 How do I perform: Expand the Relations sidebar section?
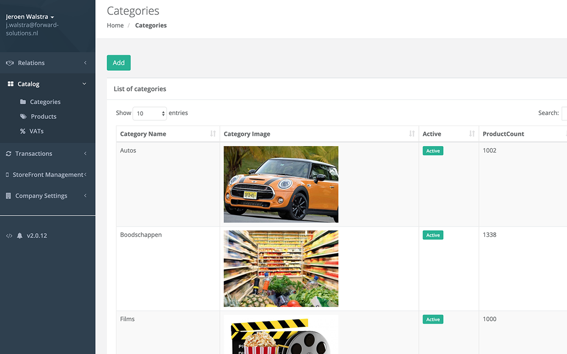85,63
